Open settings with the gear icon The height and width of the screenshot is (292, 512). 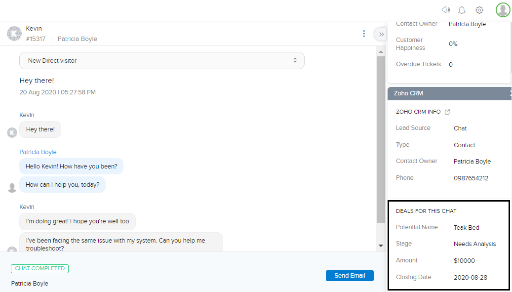pyautogui.click(x=479, y=10)
